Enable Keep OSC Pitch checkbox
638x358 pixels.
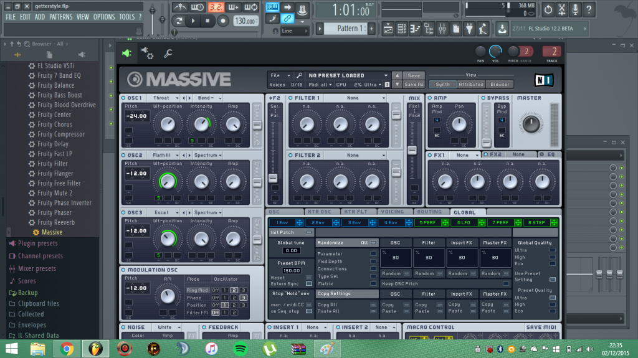506,284
